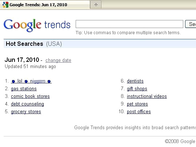Image resolution: width=196 pixels, height=147 pixels.
Task: Select the 'debt counseling' search result
Action: click(x=27, y=104)
